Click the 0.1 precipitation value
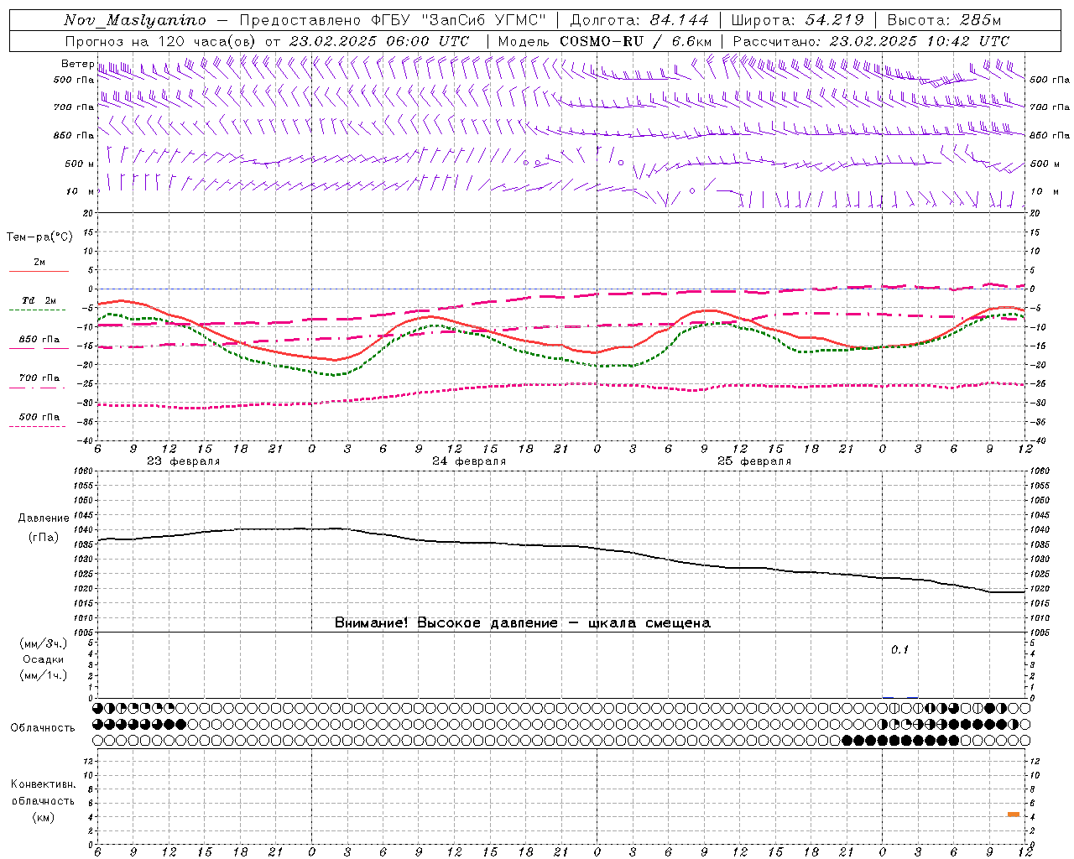The image size is (1074, 859). point(899,649)
